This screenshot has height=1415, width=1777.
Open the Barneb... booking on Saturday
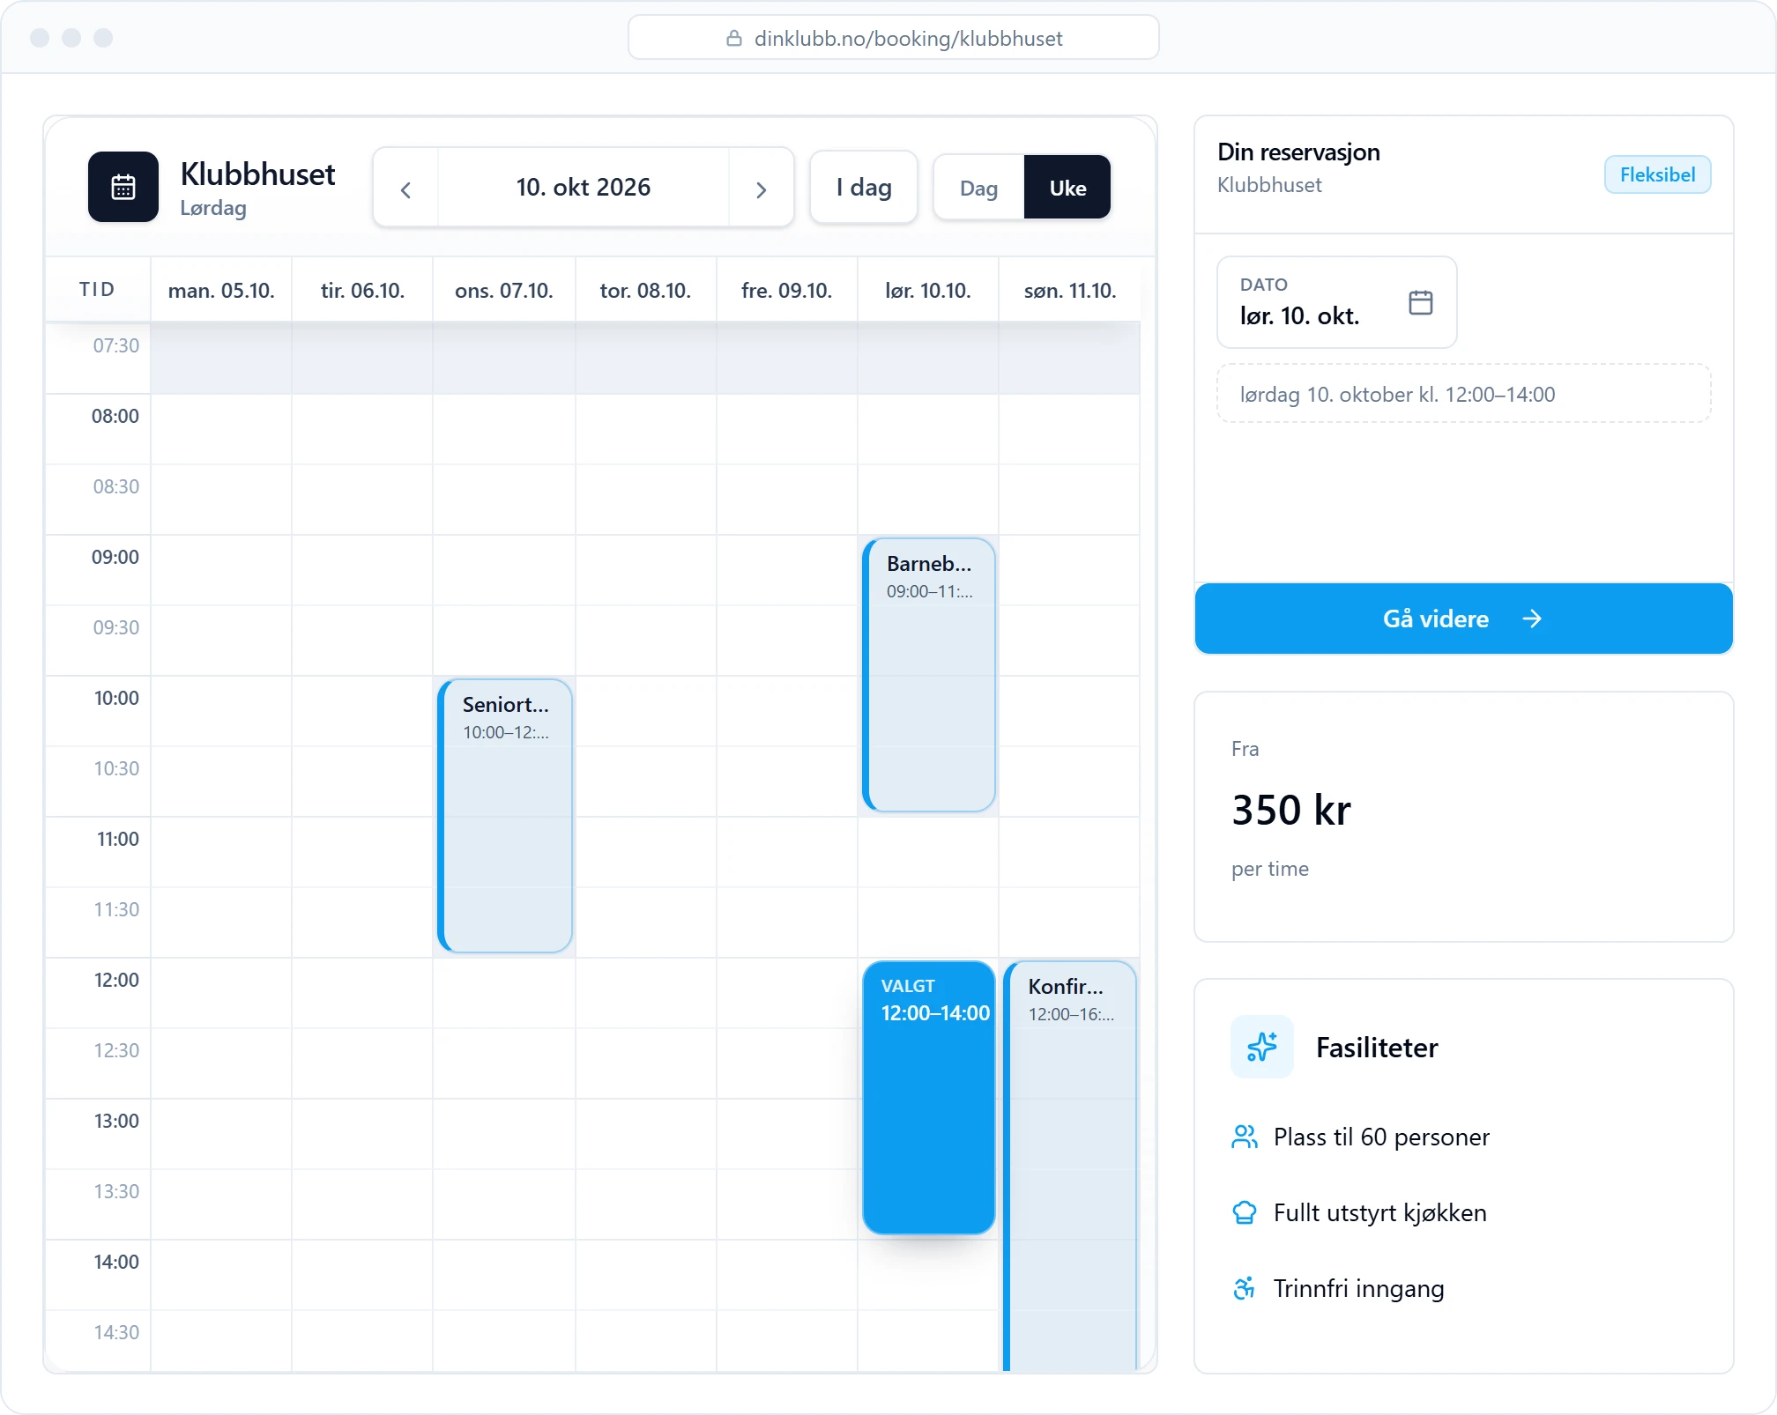tap(929, 675)
